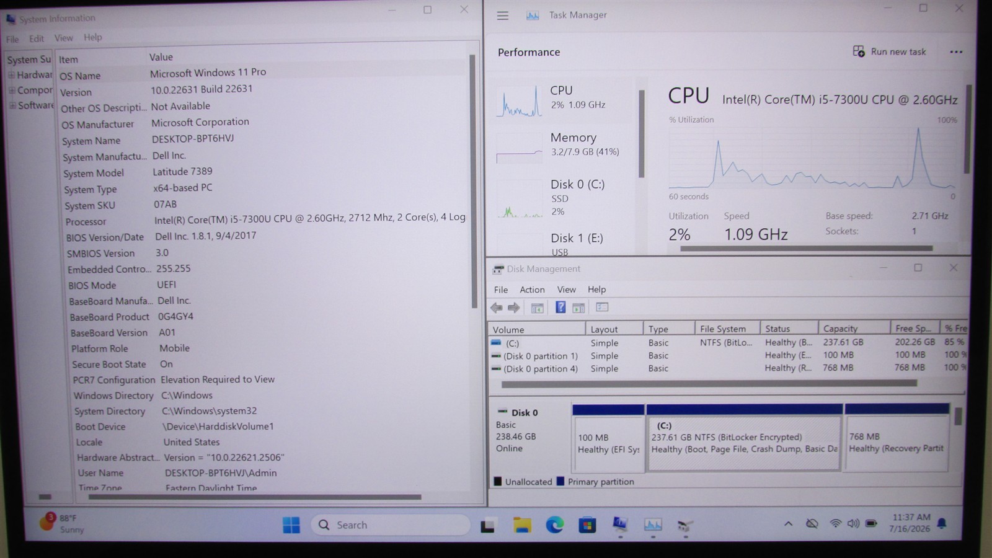Select the OS Name row
Screen dimensions: 992x558
pos(263,74)
